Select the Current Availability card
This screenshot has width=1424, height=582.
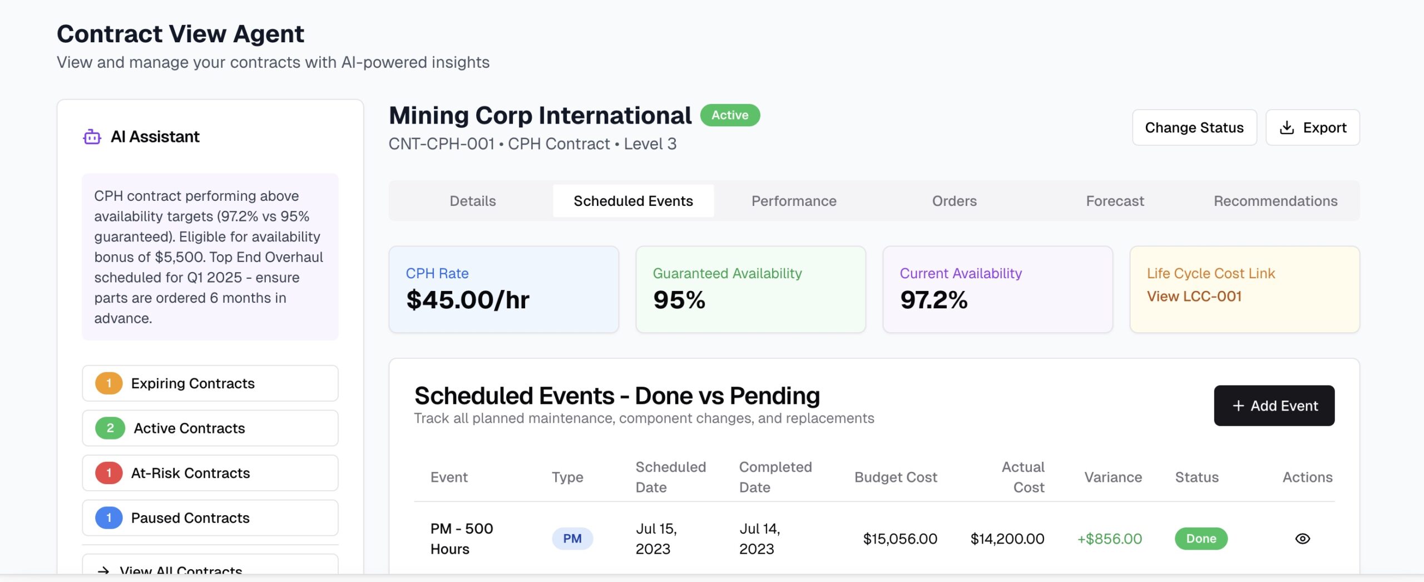(x=997, y=289)
